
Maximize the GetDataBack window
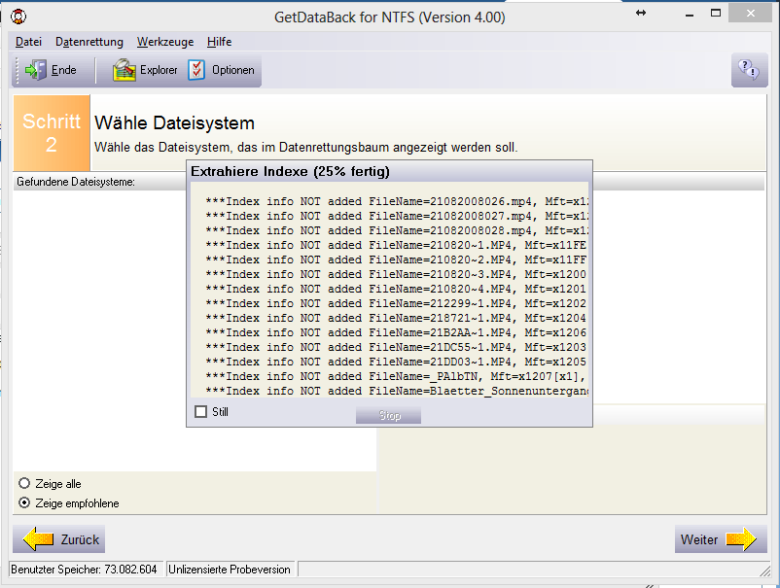(x=716, y=14)
